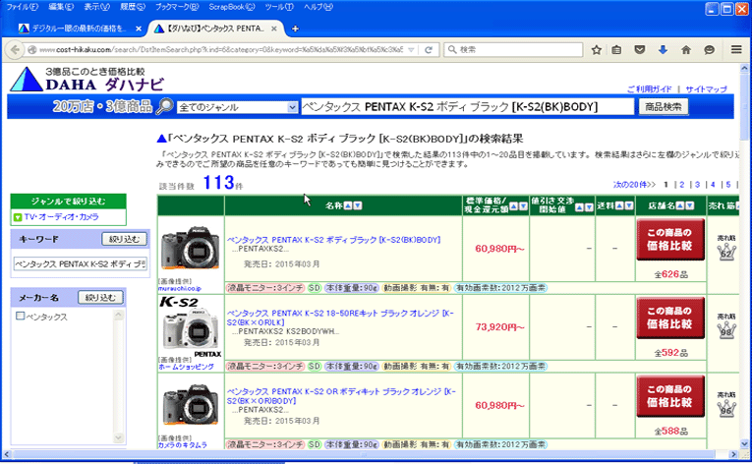Close the ダハなび ペンタックス tab
Screen dimensions: 752x464
click(274, 29)
